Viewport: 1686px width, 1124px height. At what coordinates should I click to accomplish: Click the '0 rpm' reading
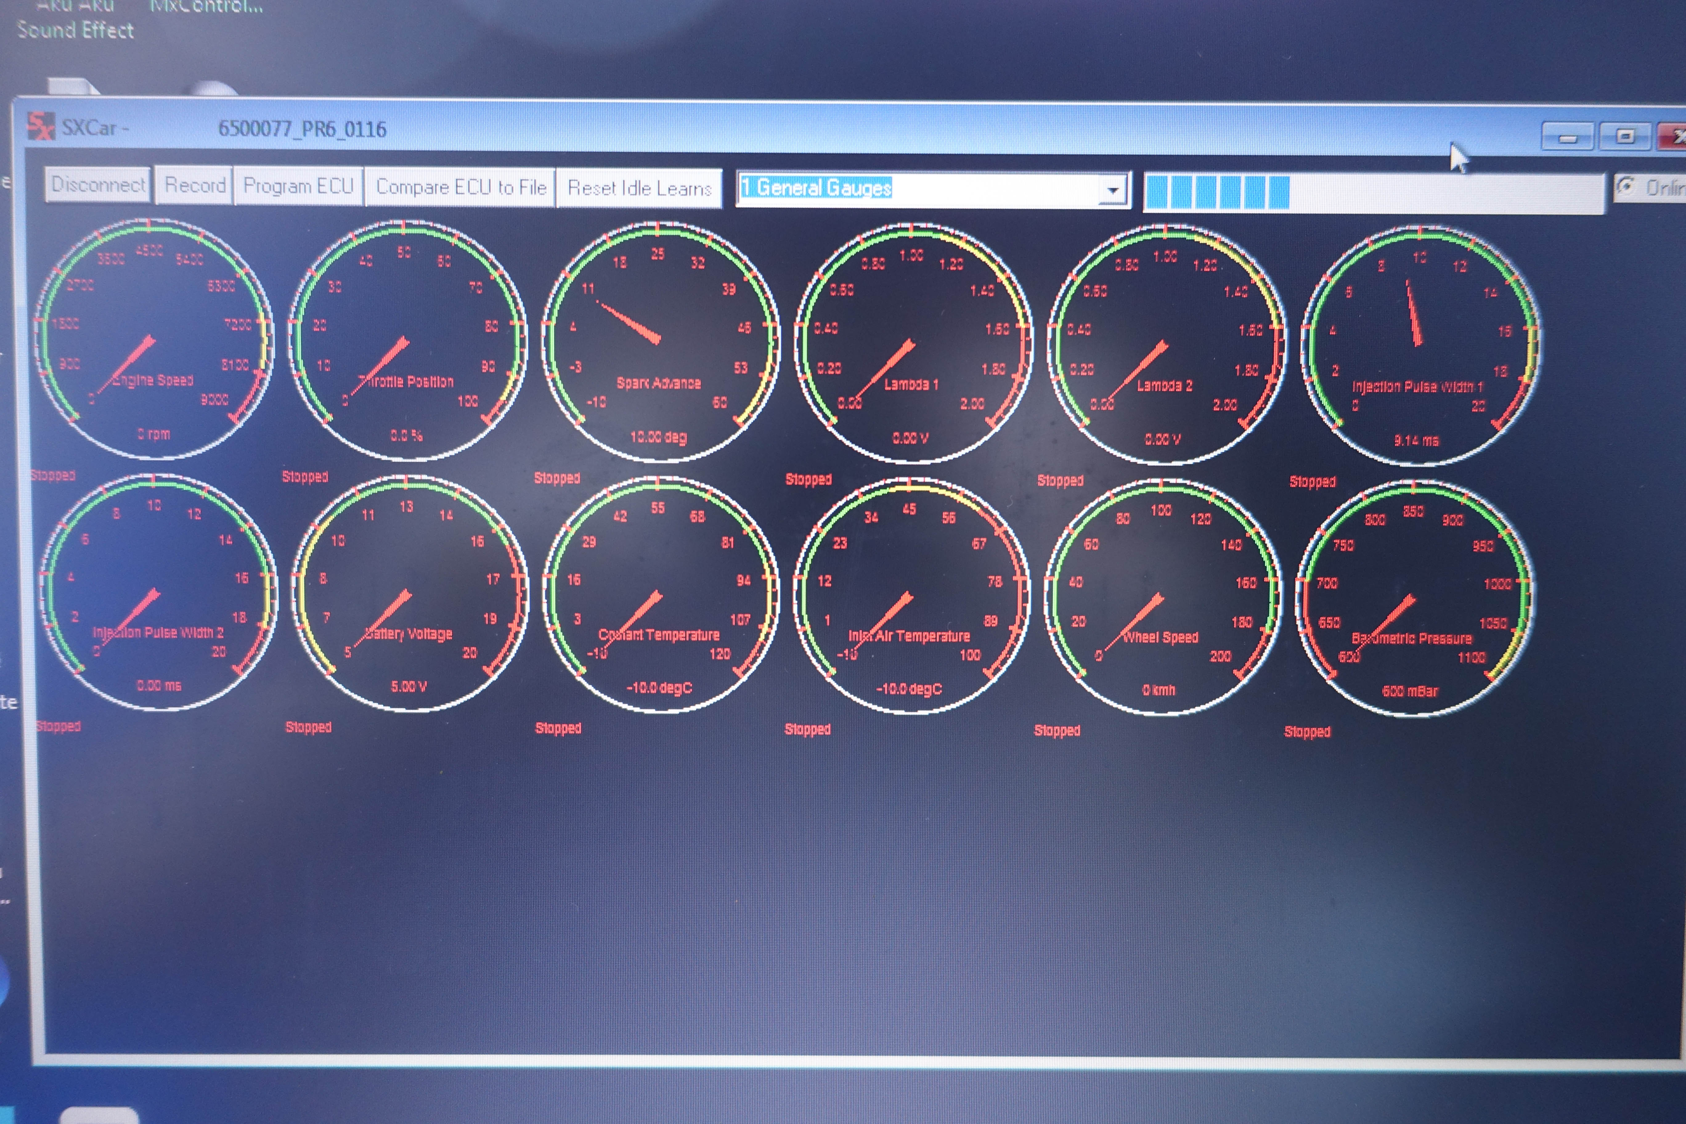[153, 434]
